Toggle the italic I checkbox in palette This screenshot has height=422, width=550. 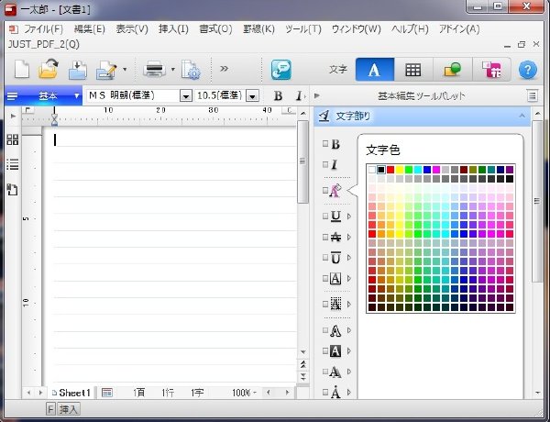pyautogui.click(x=325, y=164)
